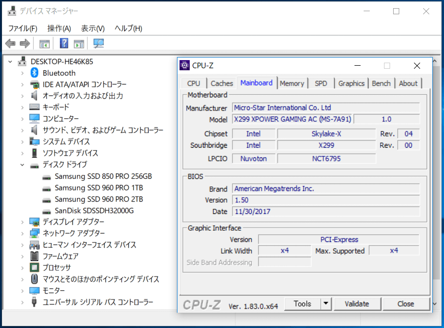This screenshot has width=444, height=328.
Task: Minimize the CPU-Z window
Action: coord(358,66)
